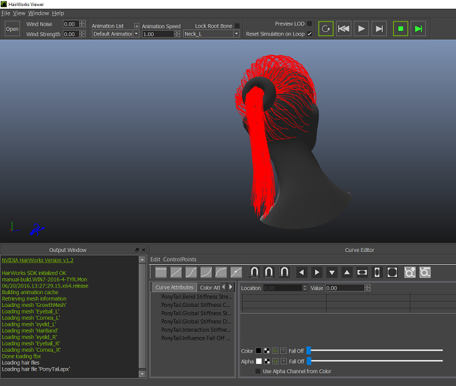Click the Color Fall Off slider
The image size is (456, 386).
375,350
